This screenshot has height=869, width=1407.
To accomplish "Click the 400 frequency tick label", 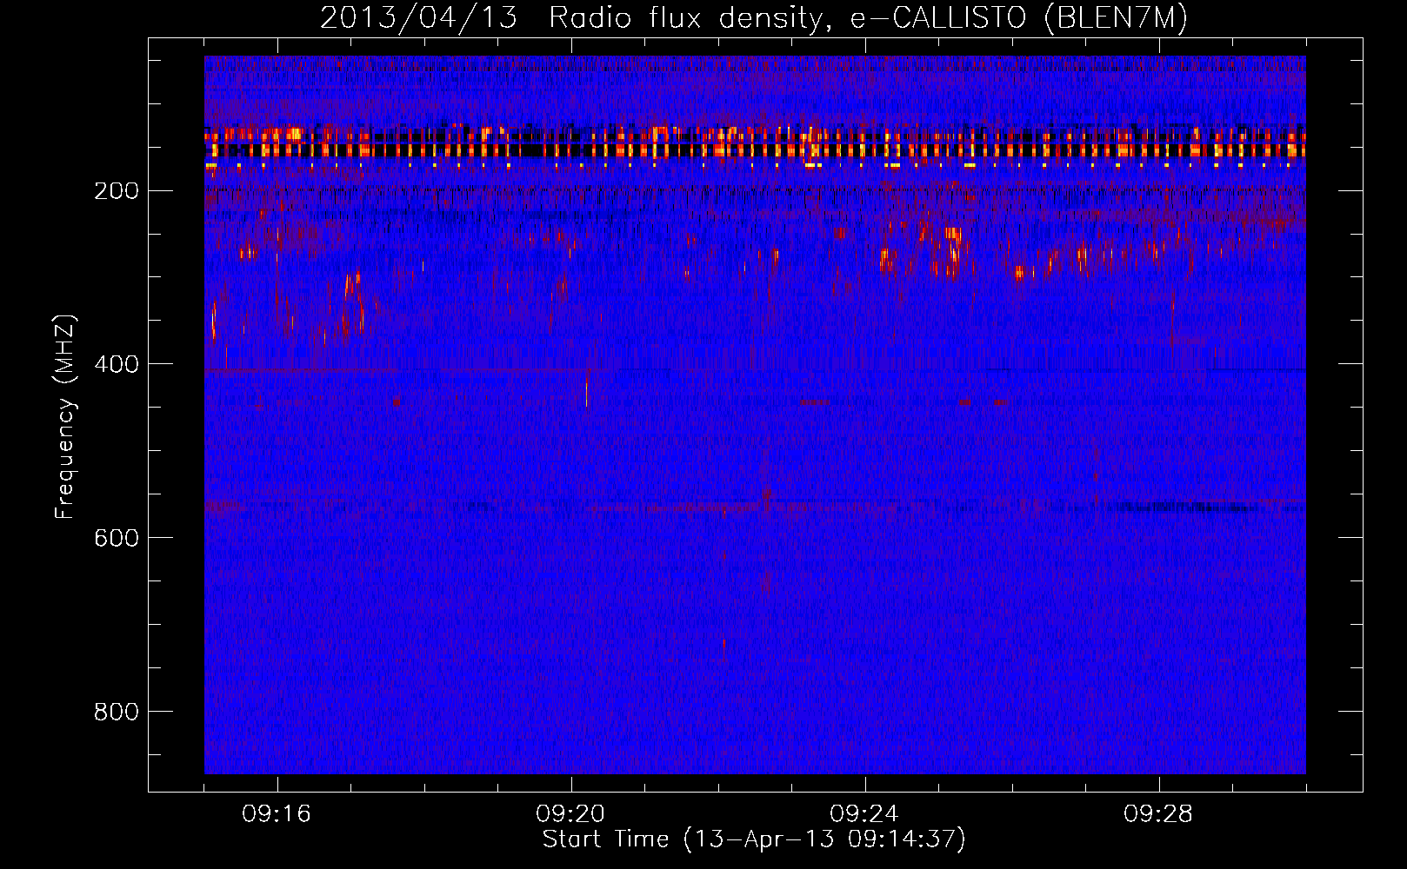I will (x=117, y=365).
